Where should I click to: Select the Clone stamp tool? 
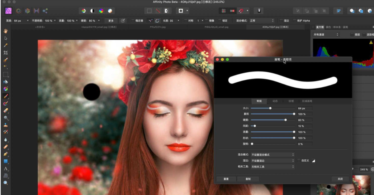pyautogui.click(x=6, y=125)
